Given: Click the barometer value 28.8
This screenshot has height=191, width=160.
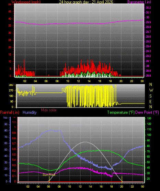Looking at the screenshot, I should click(x=148, y=76).
